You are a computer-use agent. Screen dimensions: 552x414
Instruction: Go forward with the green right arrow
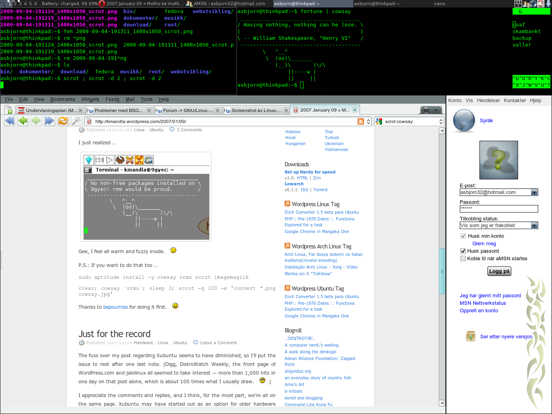click(x=36, y=121)
